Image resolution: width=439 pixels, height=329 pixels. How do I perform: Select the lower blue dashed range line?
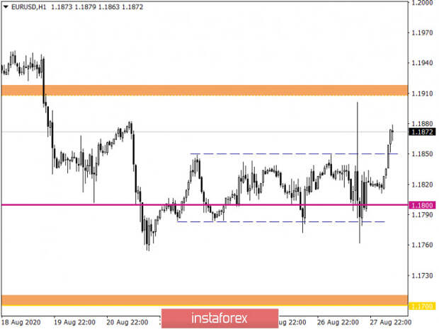click(281, 222)
